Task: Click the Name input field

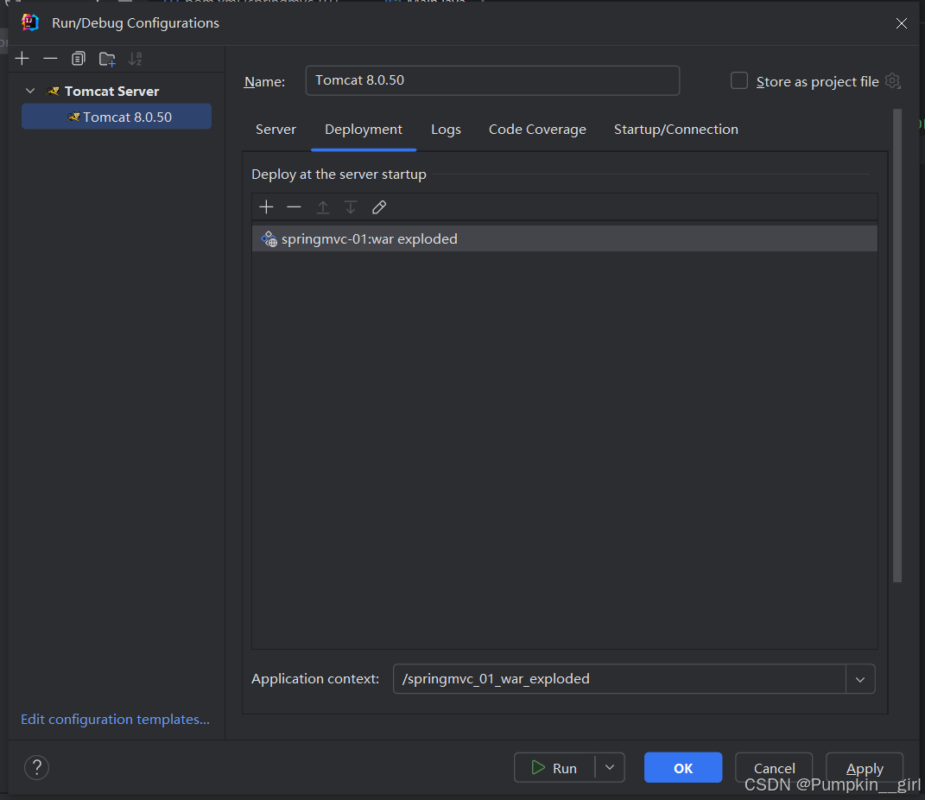Action: tap(492, 80)
